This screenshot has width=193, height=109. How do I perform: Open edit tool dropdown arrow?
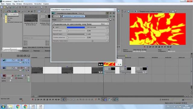click(x=66, y=100)
